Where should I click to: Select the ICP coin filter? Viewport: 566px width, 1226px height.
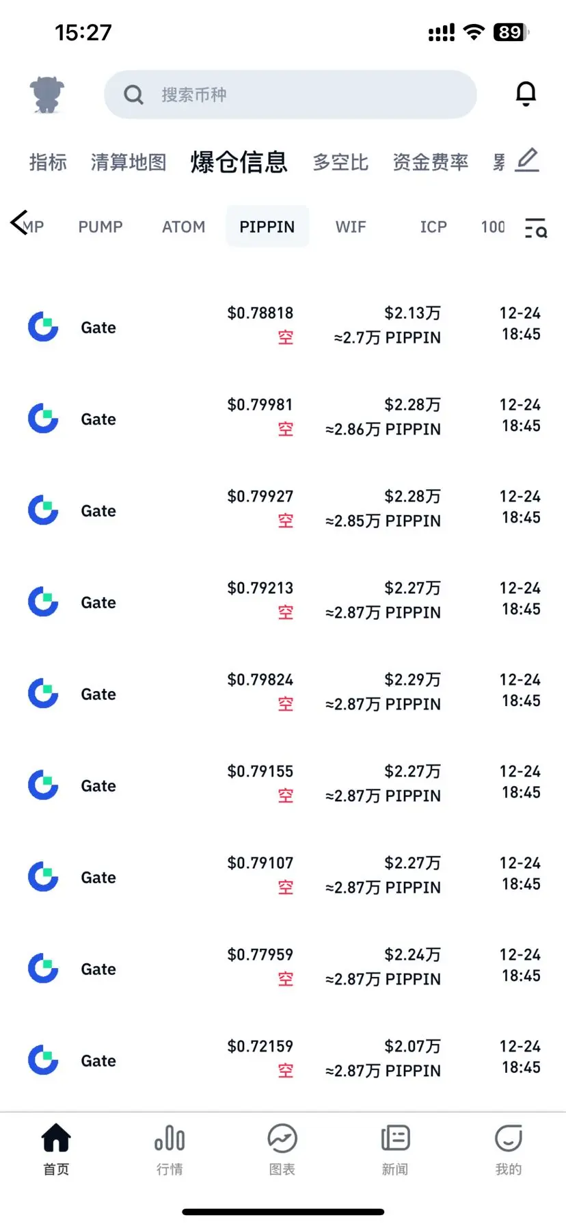[433, 227]
